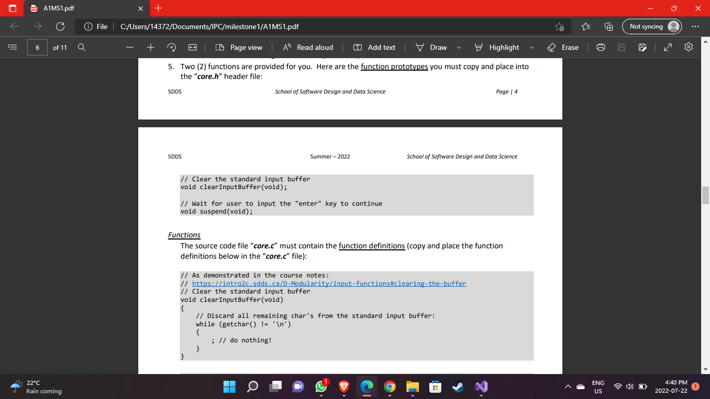Print the PDF document
This screenshot has width=710, height=399.
point(601,47)
